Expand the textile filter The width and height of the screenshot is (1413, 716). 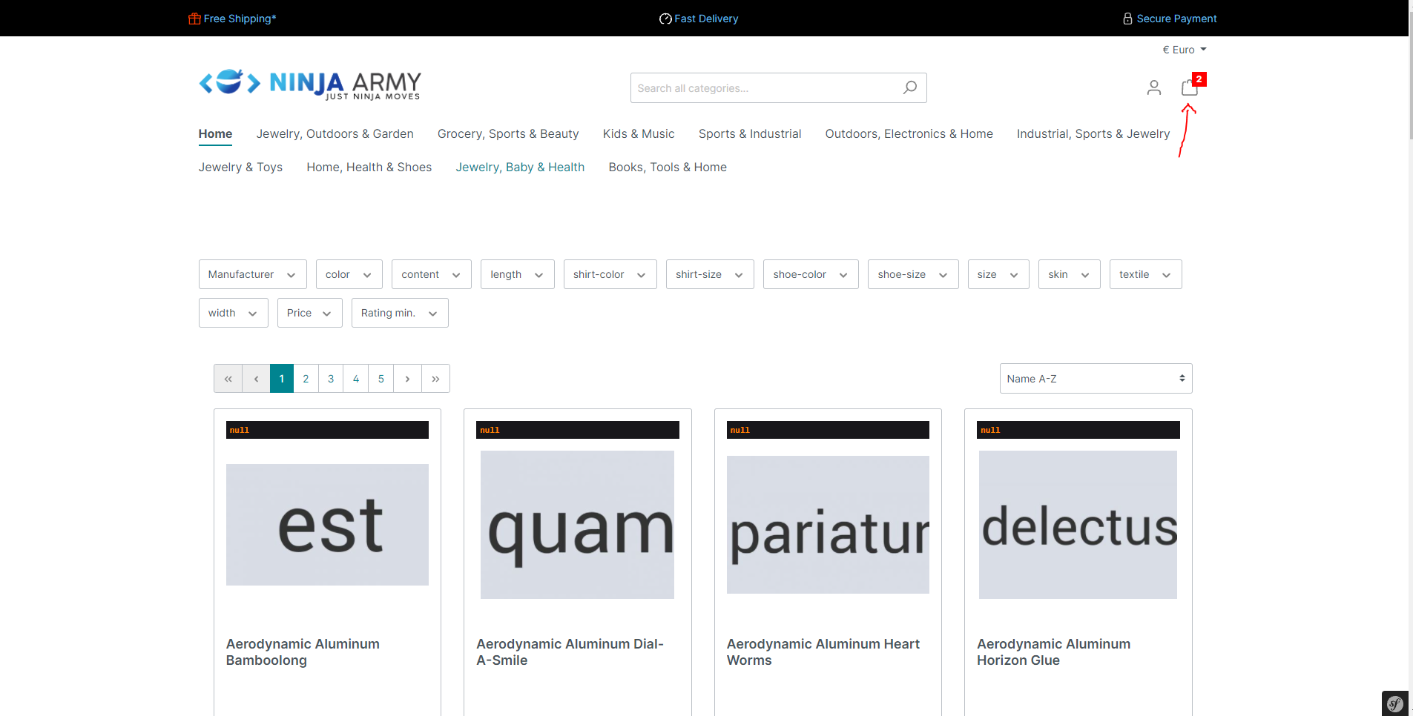click(1145, 274)
